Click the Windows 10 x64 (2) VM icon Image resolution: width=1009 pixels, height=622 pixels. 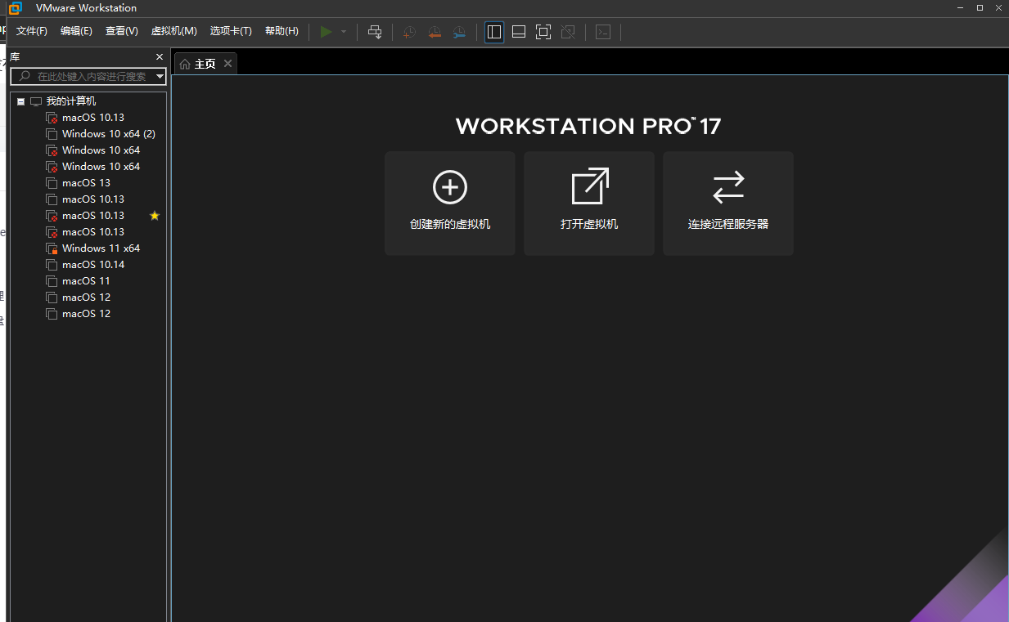click(x=52, y=134)
